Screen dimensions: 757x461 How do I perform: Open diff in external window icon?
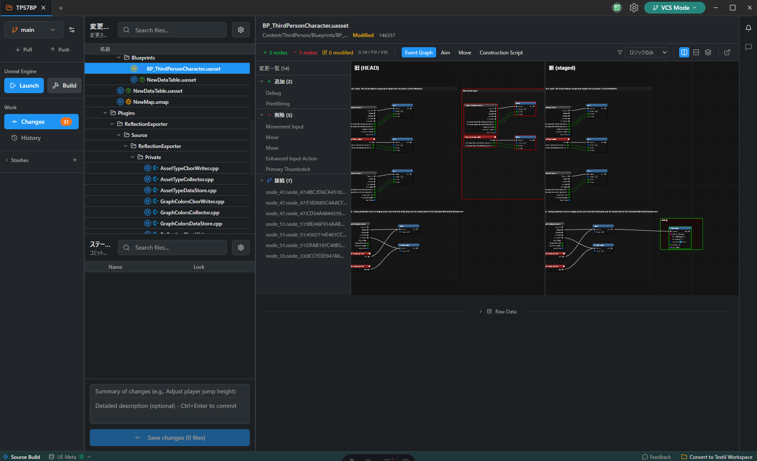(x=727, y=52)
